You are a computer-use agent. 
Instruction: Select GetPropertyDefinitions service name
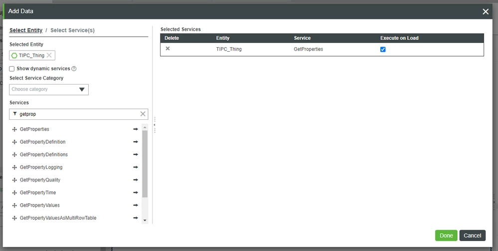44,155
